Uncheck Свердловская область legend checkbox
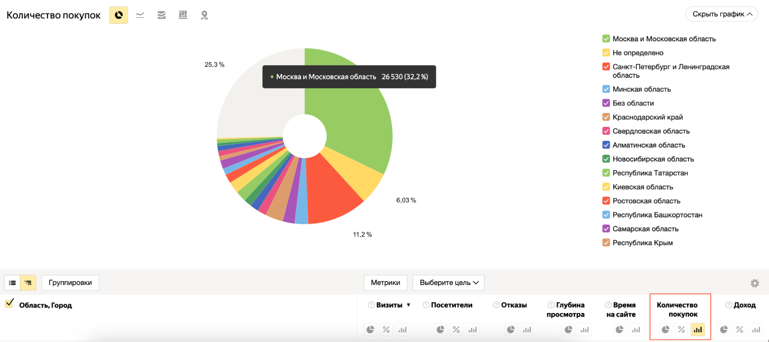 point(606,131)
